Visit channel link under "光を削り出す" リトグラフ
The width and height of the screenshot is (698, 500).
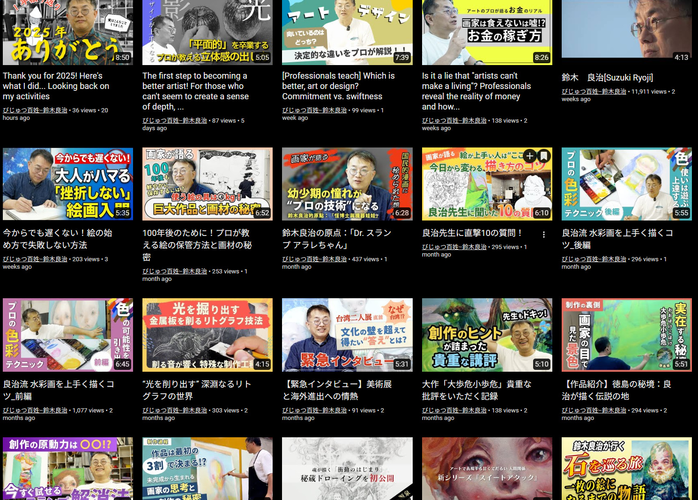tap(175, 411)
